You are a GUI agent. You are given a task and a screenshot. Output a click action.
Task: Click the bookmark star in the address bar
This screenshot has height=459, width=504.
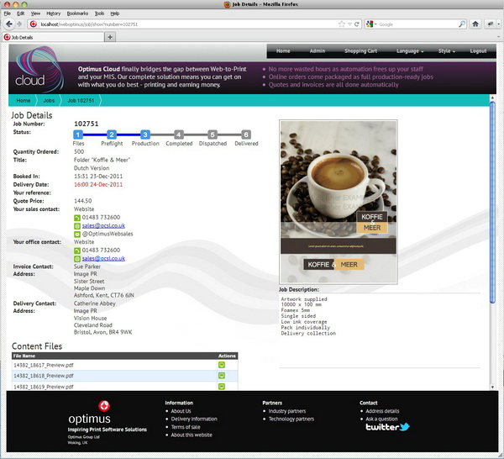(339, 24)
